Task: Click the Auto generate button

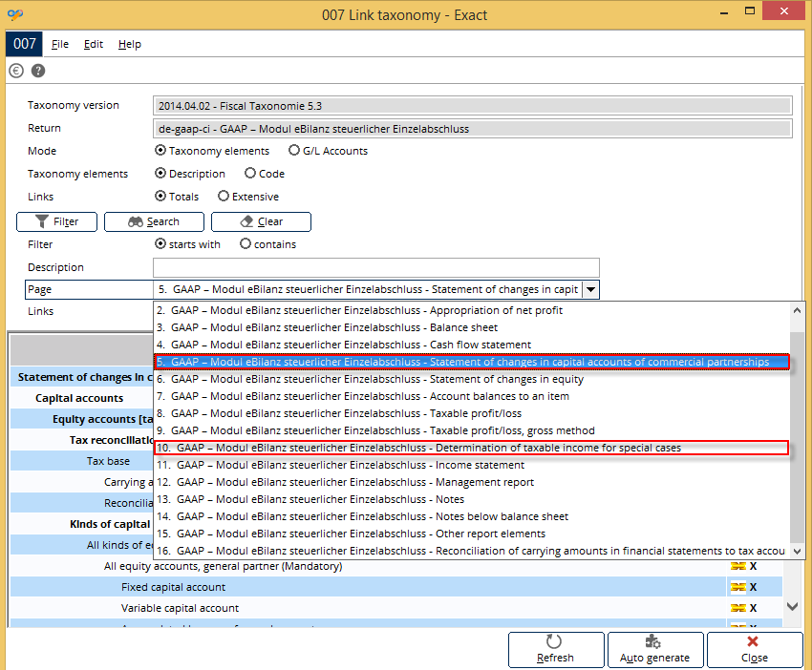Action: tap(655, 650)
